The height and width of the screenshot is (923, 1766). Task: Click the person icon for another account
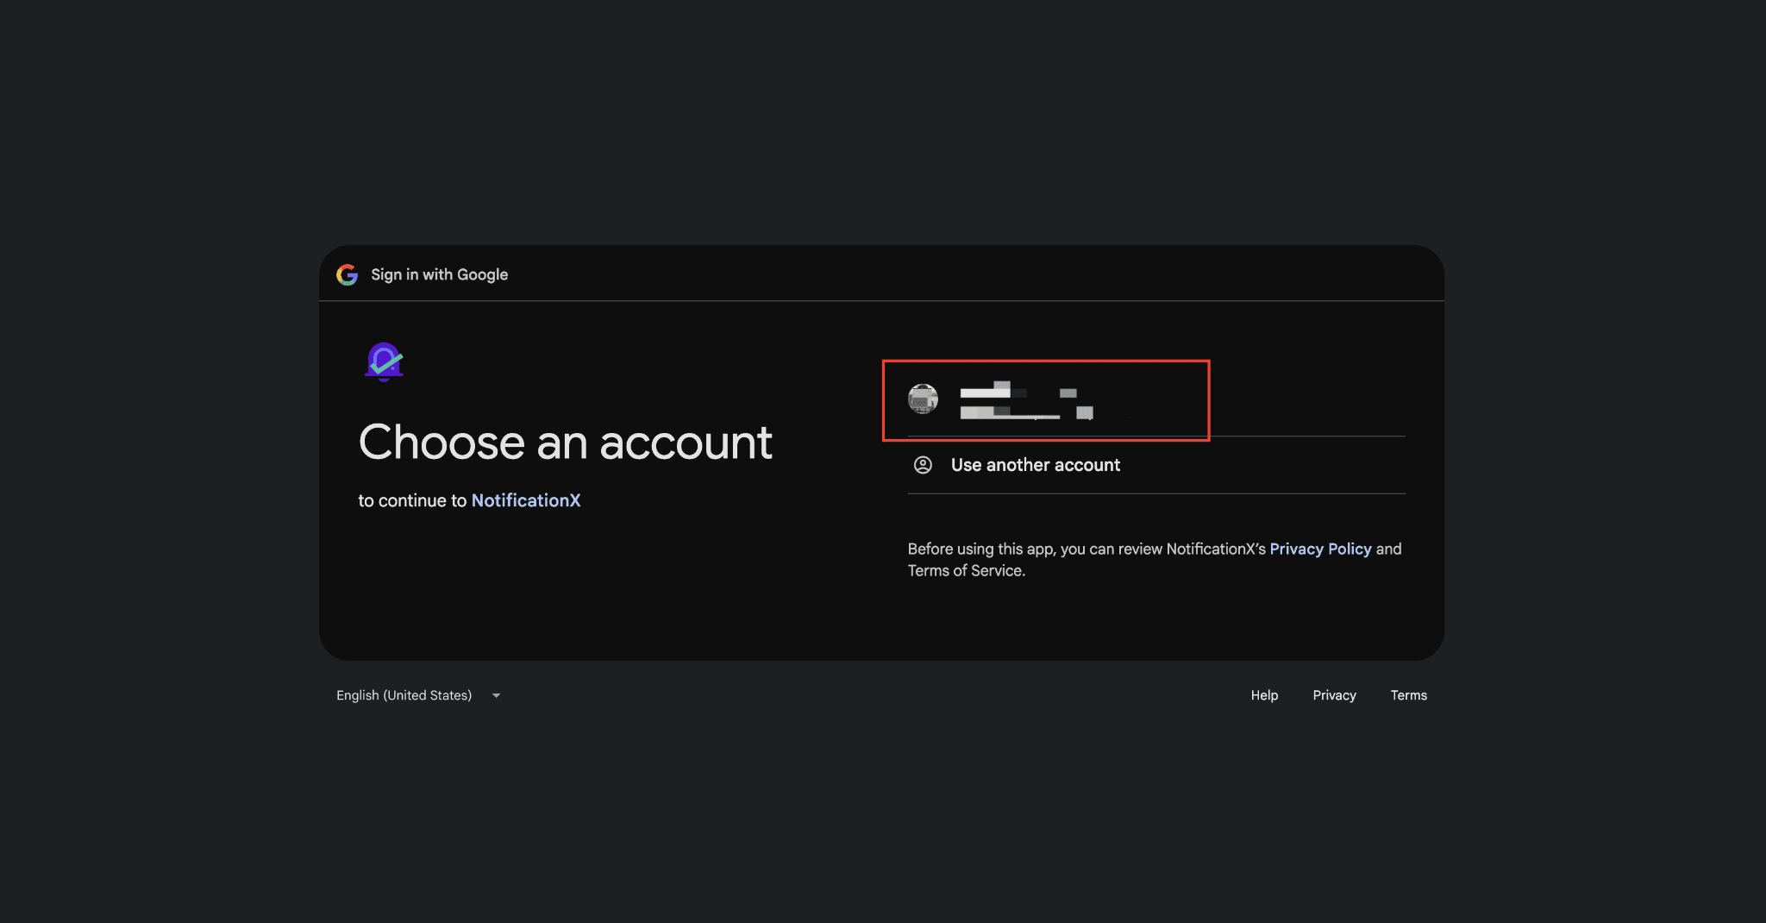tap(923, 465)
